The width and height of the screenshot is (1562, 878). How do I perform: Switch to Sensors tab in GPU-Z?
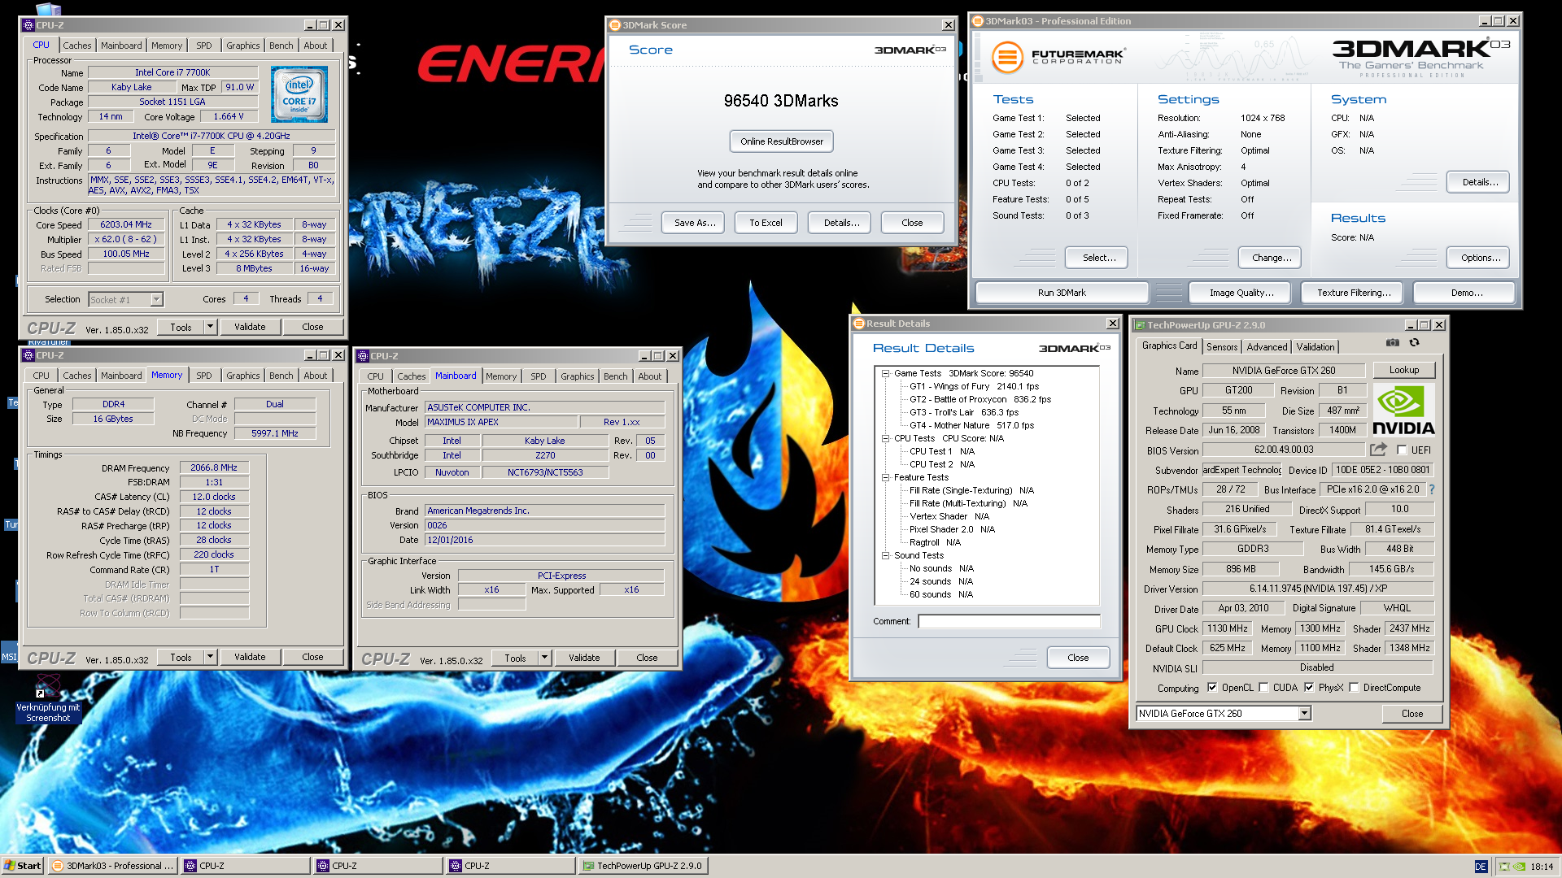pos(1221,347)
